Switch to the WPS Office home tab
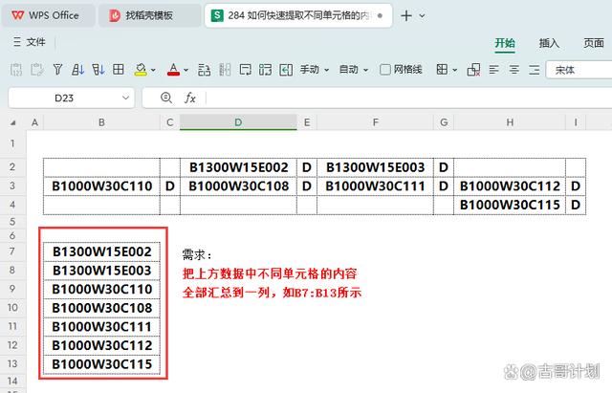This screenshot has height=393, width=612. tap(49, 15)
